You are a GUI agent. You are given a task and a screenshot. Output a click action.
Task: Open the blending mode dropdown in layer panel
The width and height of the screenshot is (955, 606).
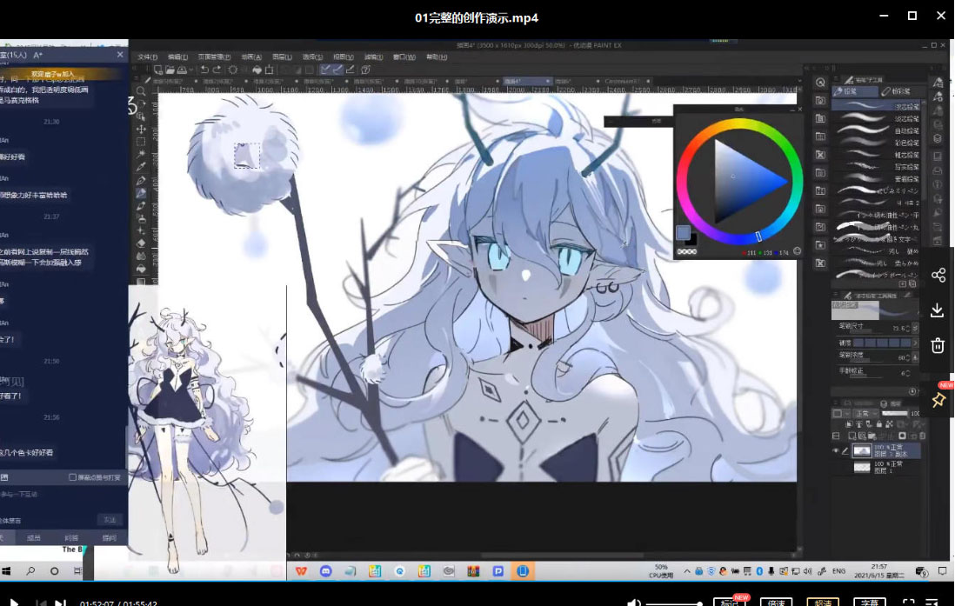(865, 414)
